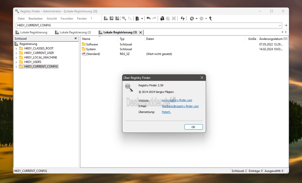
Task: Refresh the registry view
Action: click(x=183, y=18)
